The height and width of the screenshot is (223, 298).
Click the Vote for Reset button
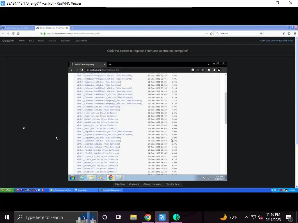tap(173, 184)
